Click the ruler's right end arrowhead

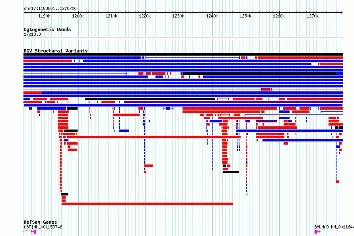click(x=342, y=13)
